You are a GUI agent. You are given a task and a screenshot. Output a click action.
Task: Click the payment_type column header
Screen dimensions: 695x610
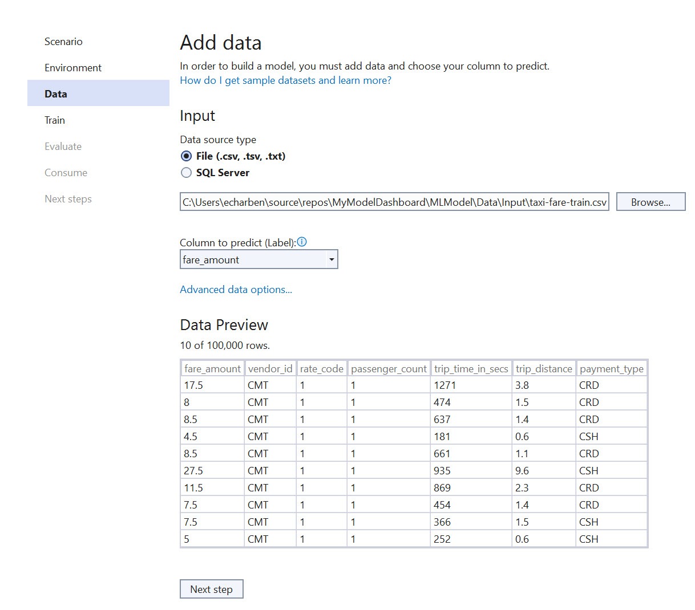pos(612,369)
